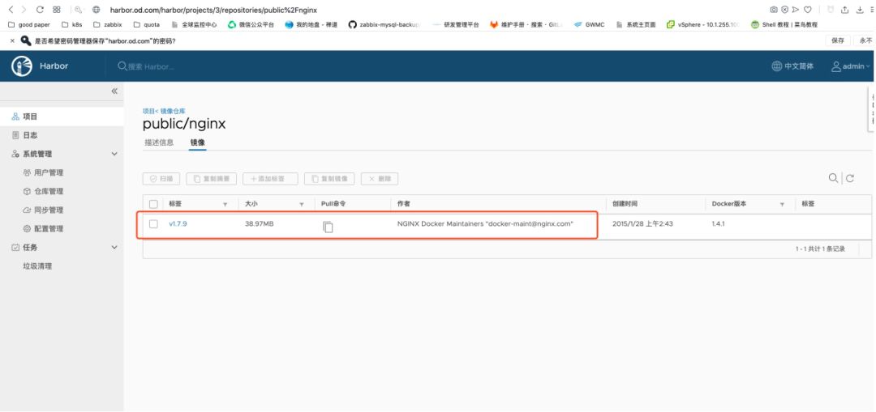Open the good paper bookmark folder
The height and width of the screenshot is (412, 876).
[30, 24]
